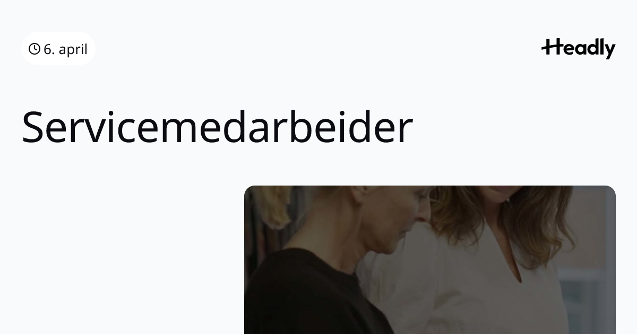Click the rounded top-right corner of photo

[612, 190]
